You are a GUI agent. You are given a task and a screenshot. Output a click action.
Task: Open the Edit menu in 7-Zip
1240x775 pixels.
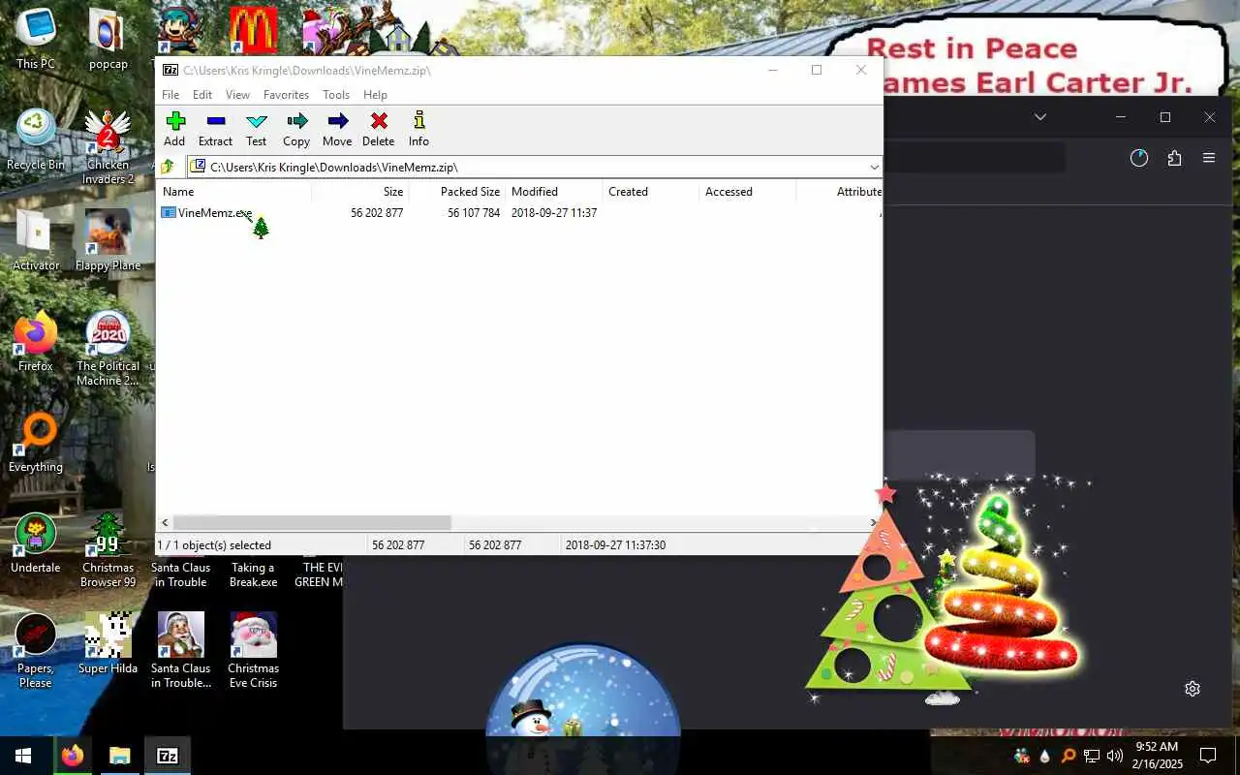pos(202,95)
